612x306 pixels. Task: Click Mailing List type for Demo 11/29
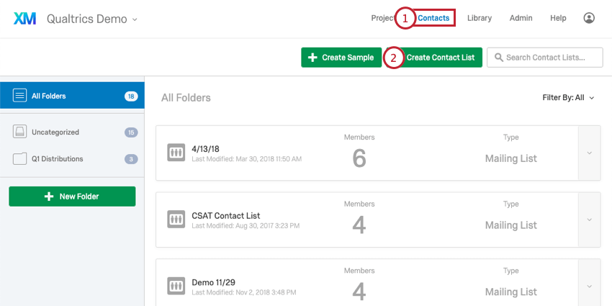(511, 292)
